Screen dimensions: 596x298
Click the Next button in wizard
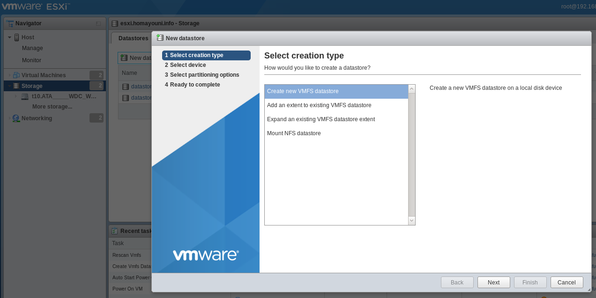[x=493, y=282]
